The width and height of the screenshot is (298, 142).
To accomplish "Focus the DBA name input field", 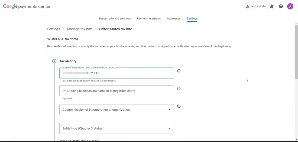I will (x=116, y=91).
